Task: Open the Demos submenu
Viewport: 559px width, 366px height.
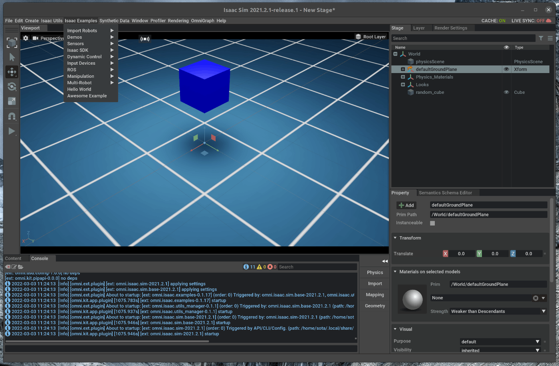Action: [x=90, y=37]
